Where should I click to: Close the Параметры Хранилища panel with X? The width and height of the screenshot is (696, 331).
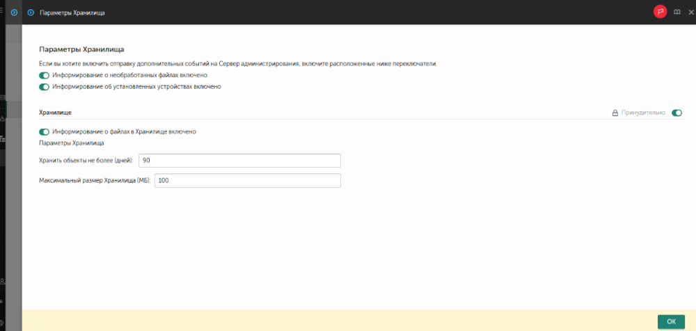[x=690, y=13]
